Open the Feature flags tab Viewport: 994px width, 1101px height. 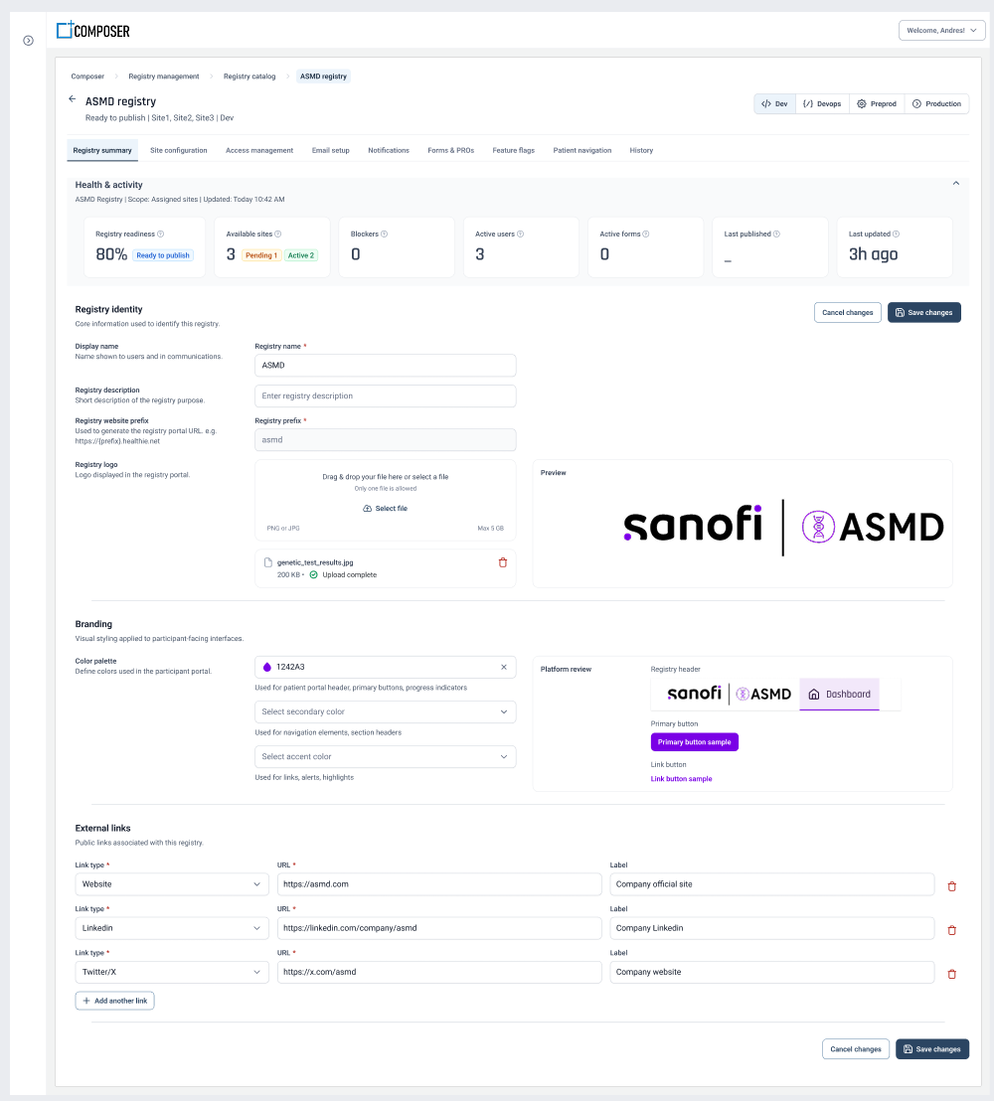pyautogui.click(x=514, y=150)
